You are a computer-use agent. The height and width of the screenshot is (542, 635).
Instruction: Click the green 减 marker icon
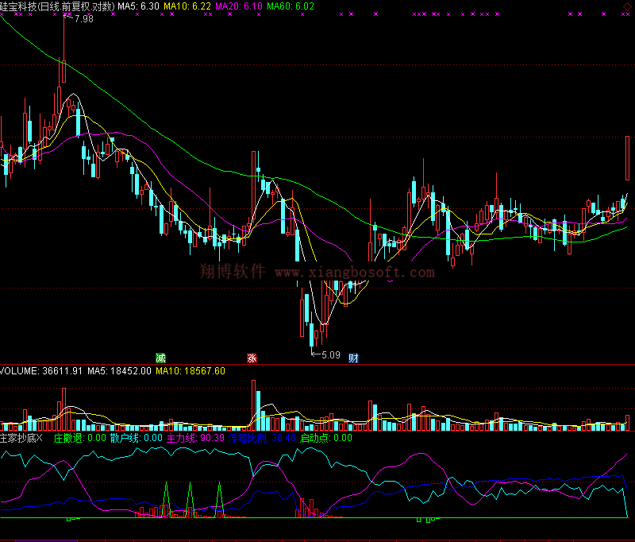161,358
